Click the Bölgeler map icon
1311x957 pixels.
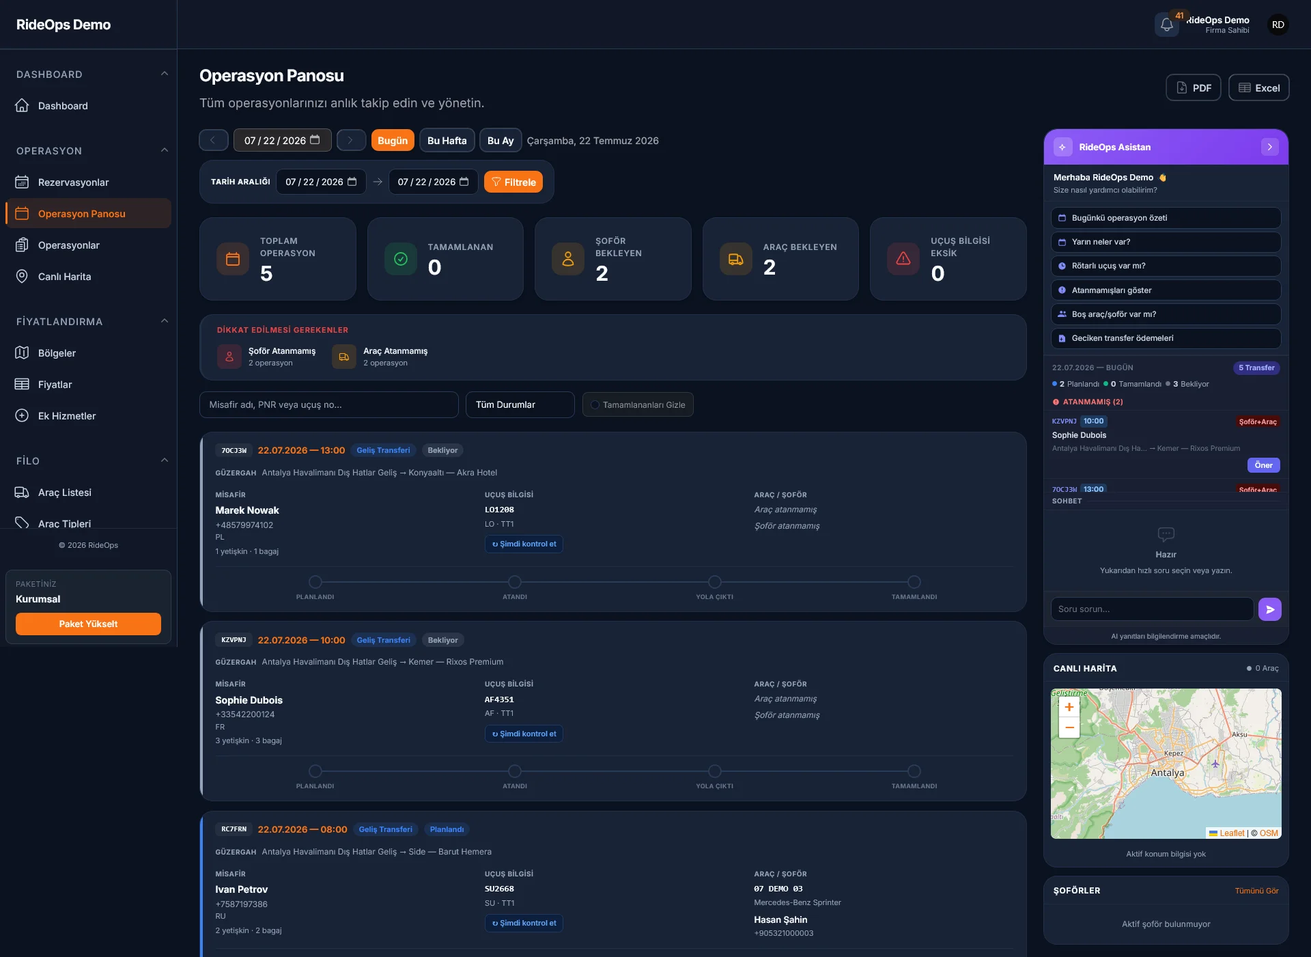(x=22, y=353)
